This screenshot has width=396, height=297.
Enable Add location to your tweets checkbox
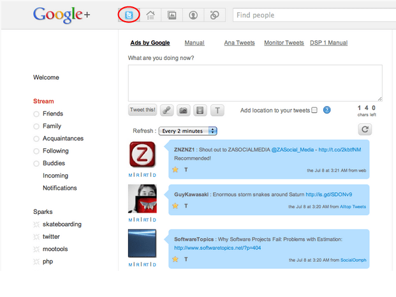[x=314, y=110]
